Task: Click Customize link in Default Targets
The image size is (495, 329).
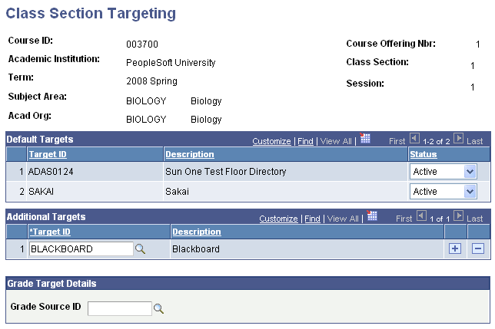Action: (x=271, y=141)
